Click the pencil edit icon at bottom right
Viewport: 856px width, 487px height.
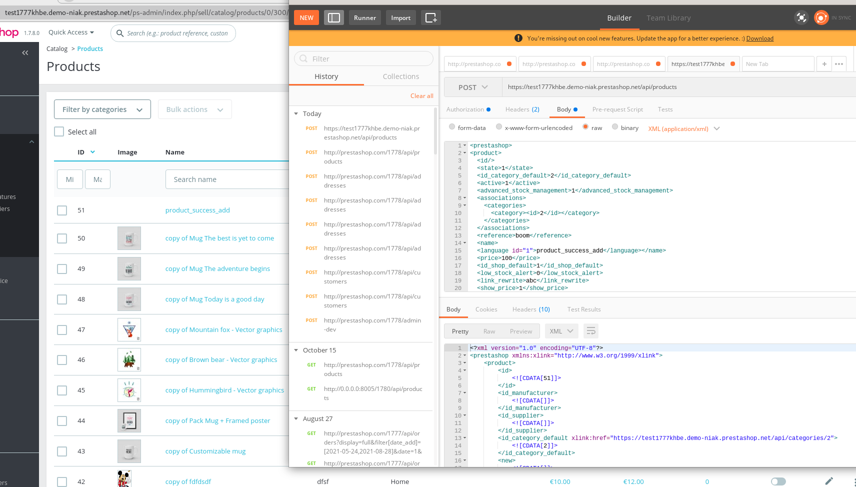pyautogui.click(x=829, y=481)
